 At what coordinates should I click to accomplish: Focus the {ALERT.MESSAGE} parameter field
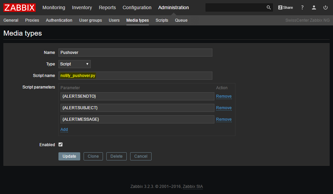click(x=137, y=119)
